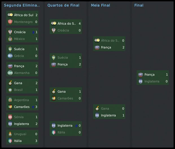
Task: Click the México crest icon
Action: 10,39
